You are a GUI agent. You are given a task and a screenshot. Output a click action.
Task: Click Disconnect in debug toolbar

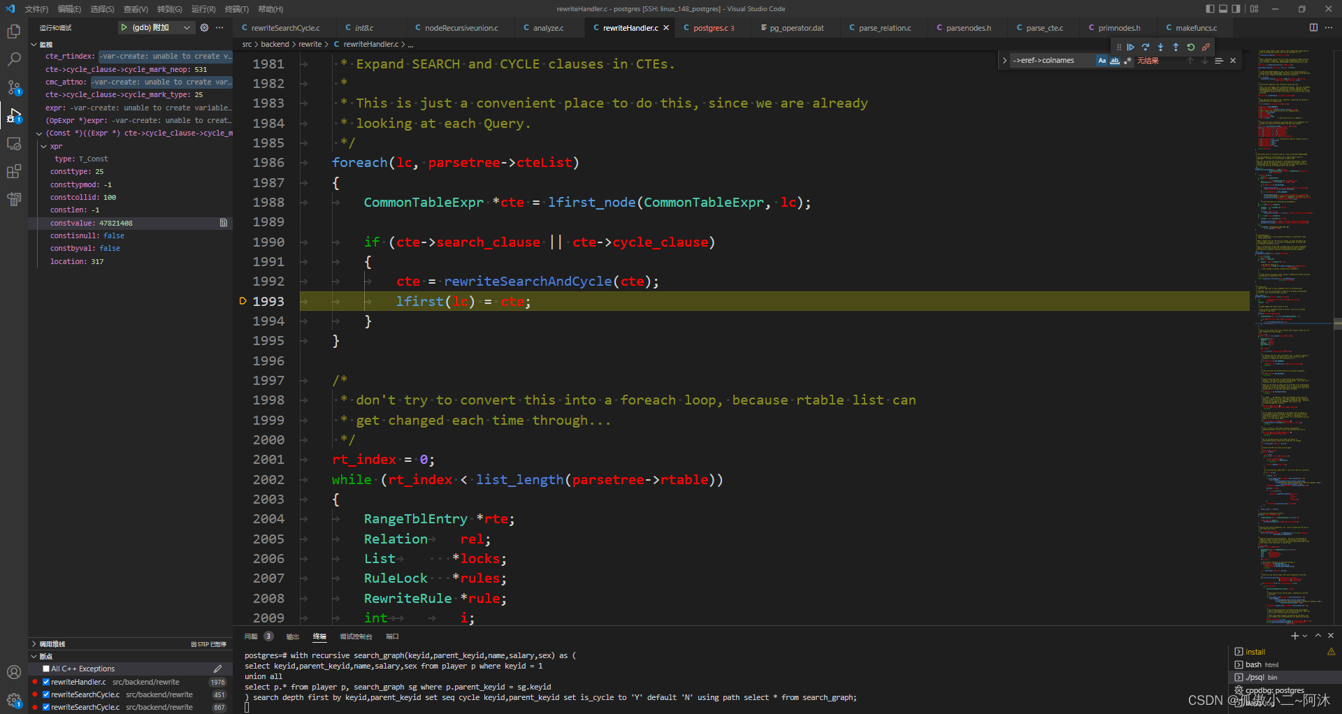[x=1206, y=48]
